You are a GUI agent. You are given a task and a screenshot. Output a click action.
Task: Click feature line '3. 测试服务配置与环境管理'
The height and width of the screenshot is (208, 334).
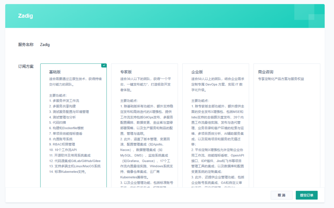click(69, 112)
